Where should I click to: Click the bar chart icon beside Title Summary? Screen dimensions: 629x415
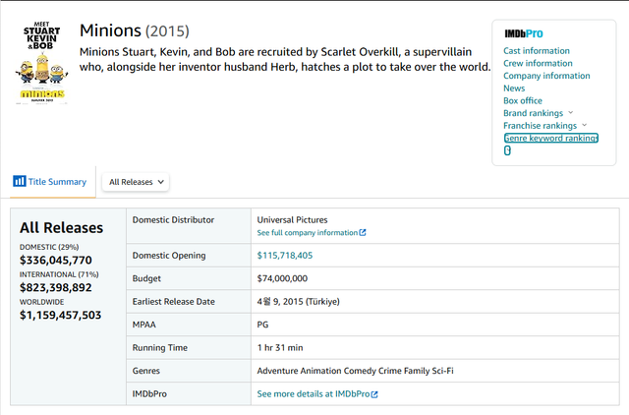point(19,181)
